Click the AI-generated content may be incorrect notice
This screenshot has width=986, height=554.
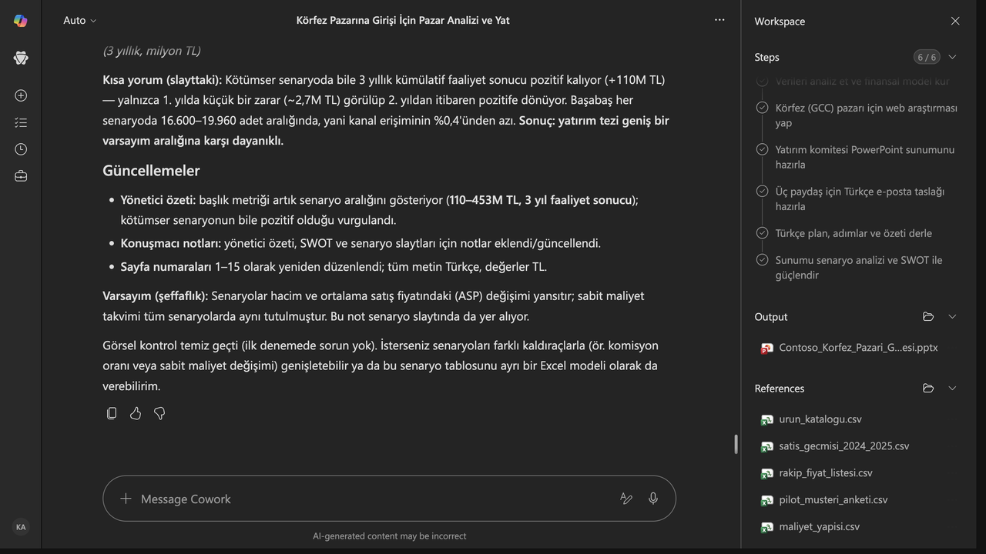pos(389,536)
